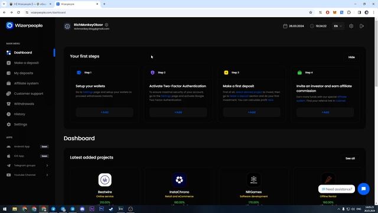Click +Add under Setup your wallets
The width and height of the screenshot is (378, 213).
pyautogui.click(x=105, y=112)
